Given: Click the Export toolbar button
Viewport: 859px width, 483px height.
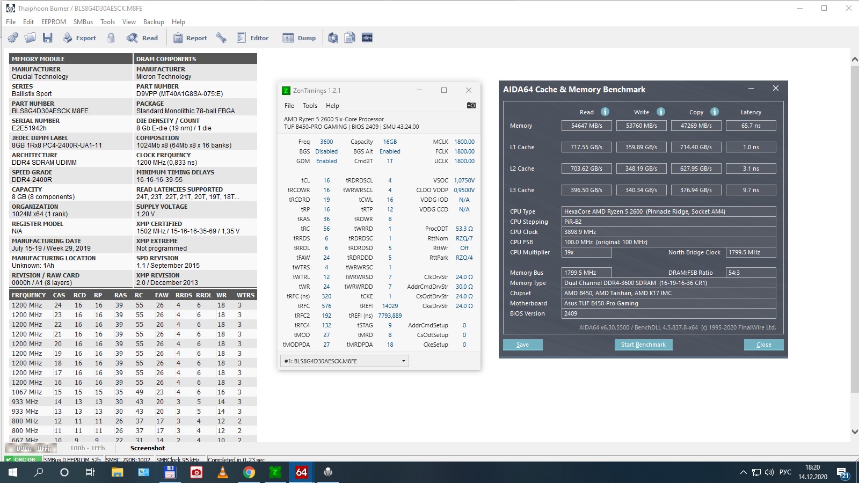Looking at the screenshot, I should coord(79,38).
